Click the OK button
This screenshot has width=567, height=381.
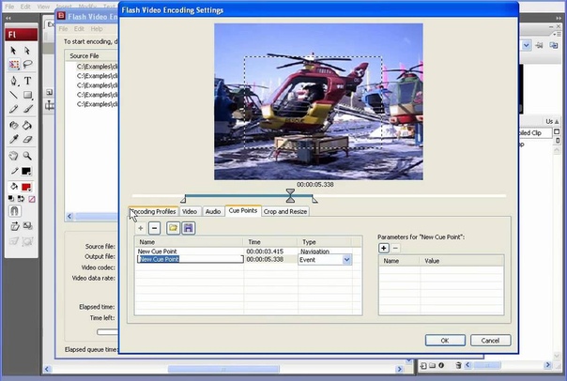445,340
